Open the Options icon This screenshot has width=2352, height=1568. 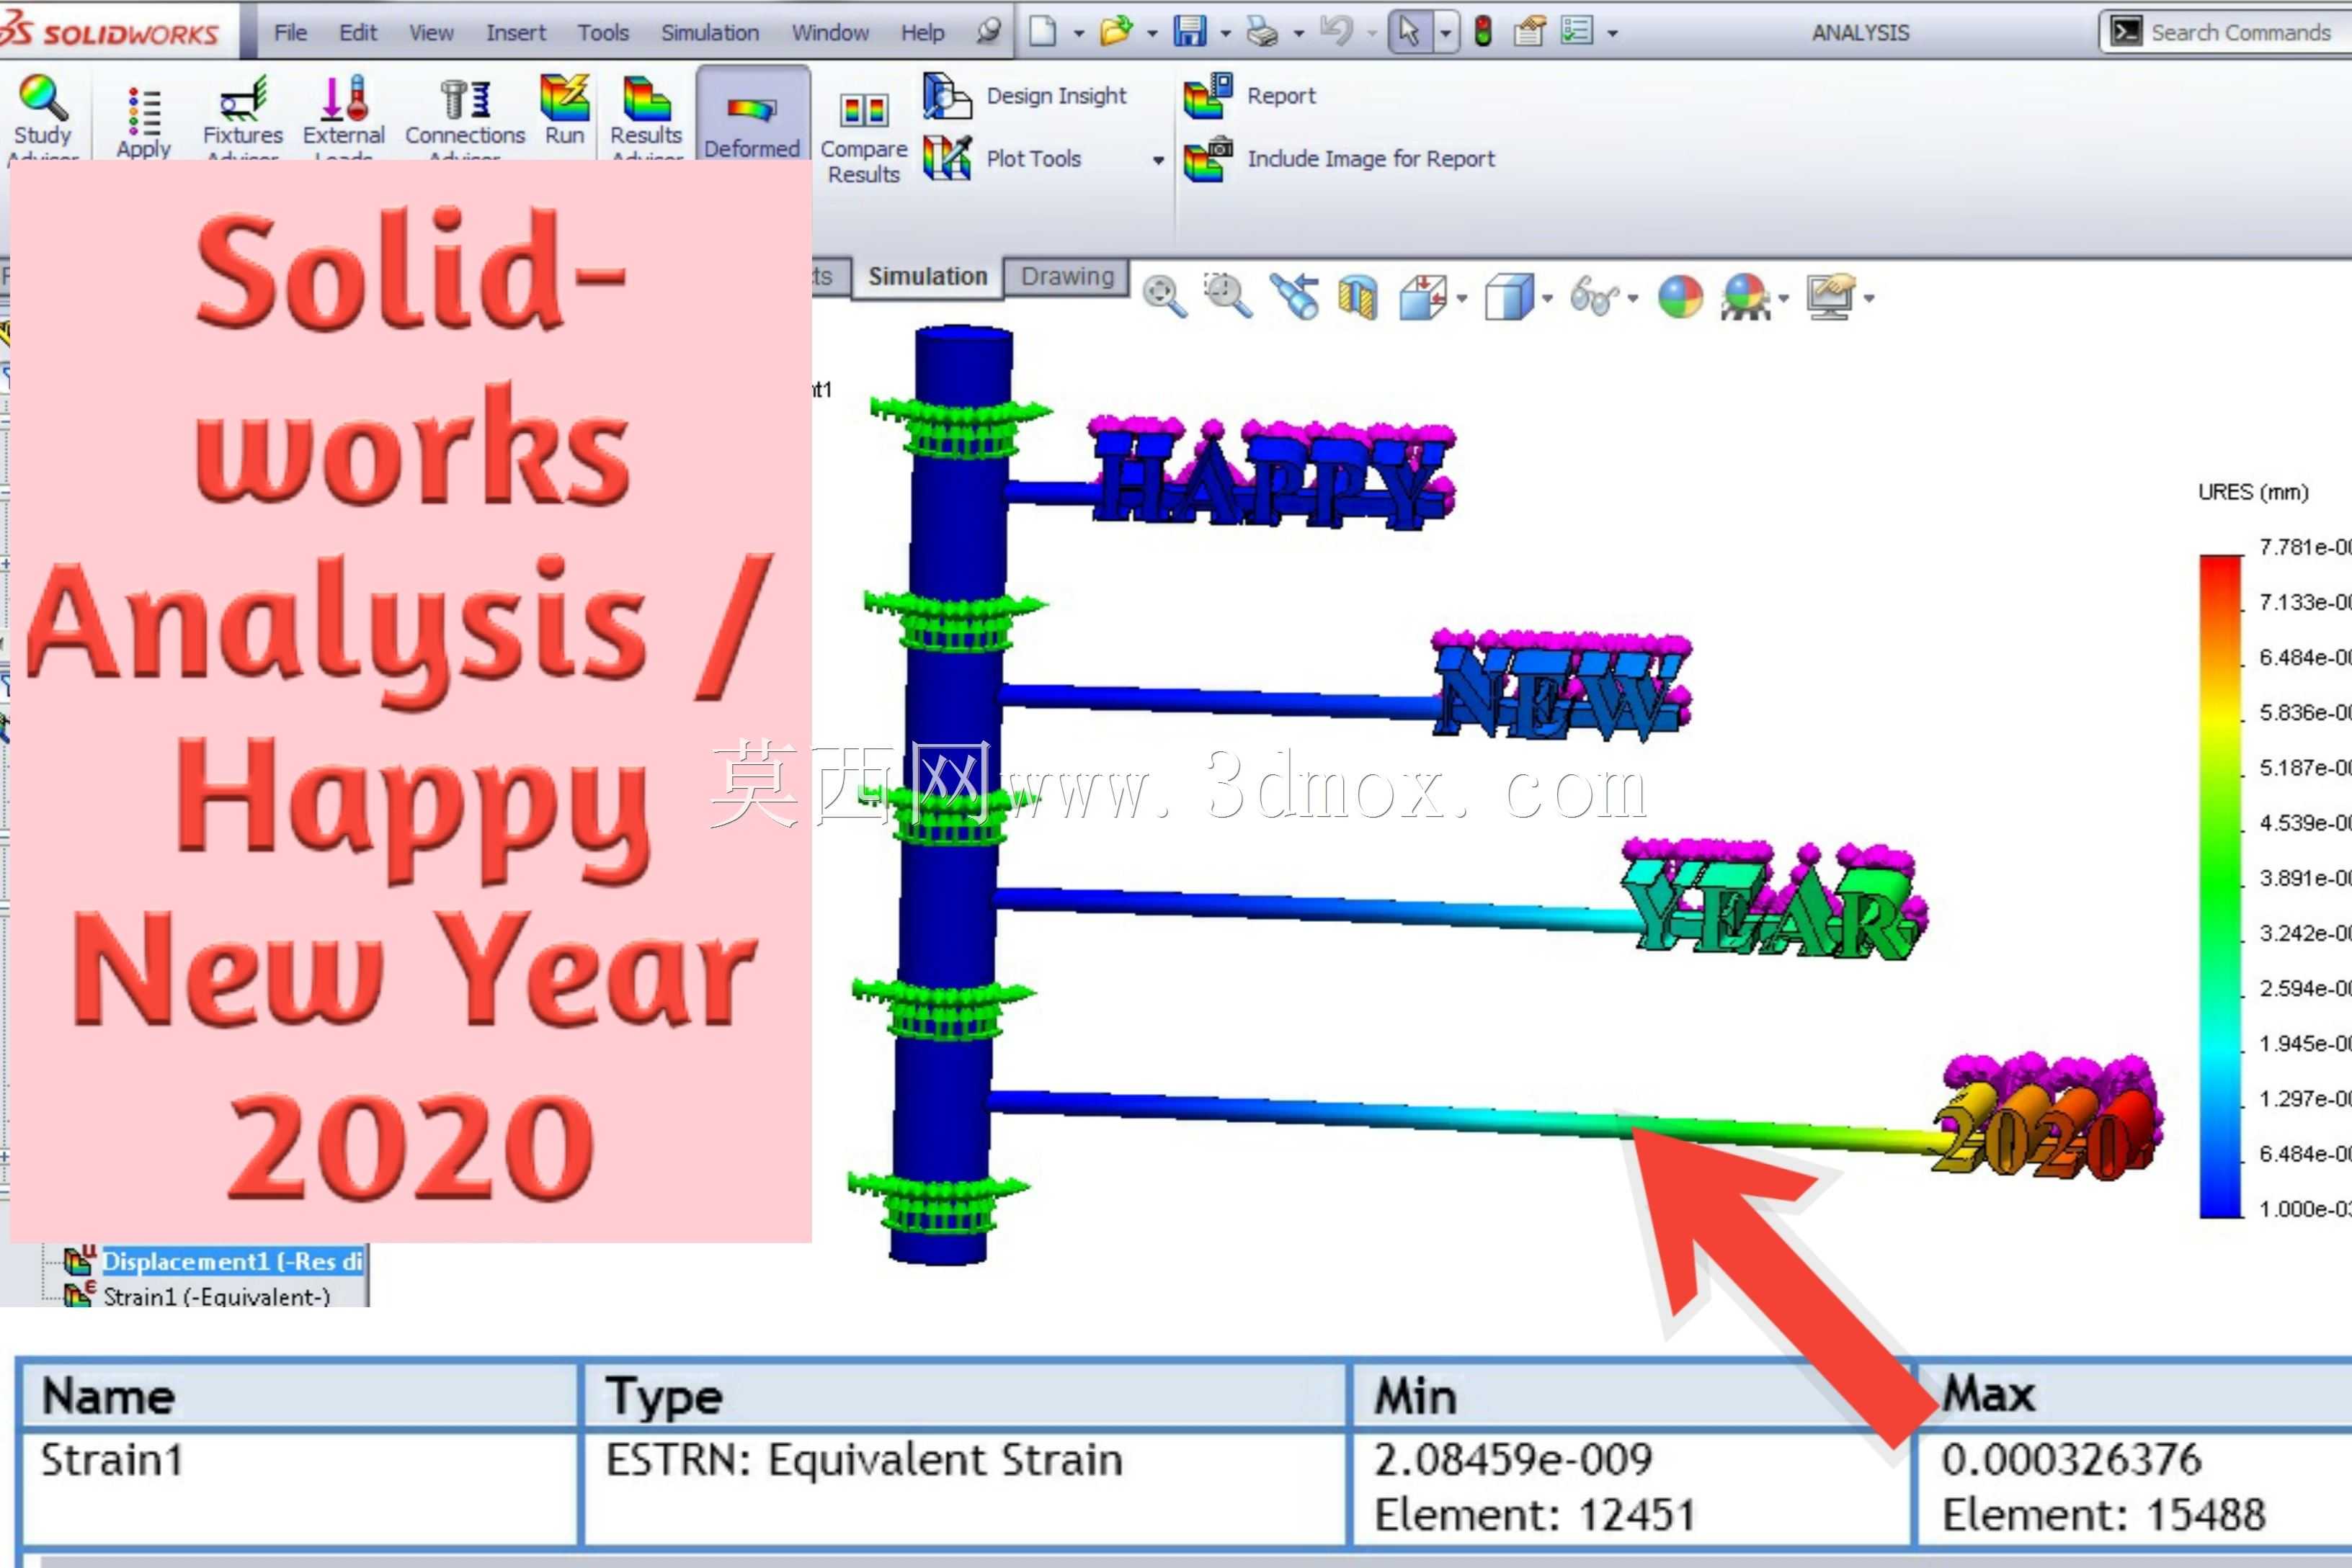(x=1577, y=31)
